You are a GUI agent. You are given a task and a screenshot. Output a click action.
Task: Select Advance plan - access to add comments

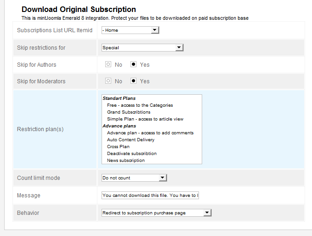pos(150,133)
